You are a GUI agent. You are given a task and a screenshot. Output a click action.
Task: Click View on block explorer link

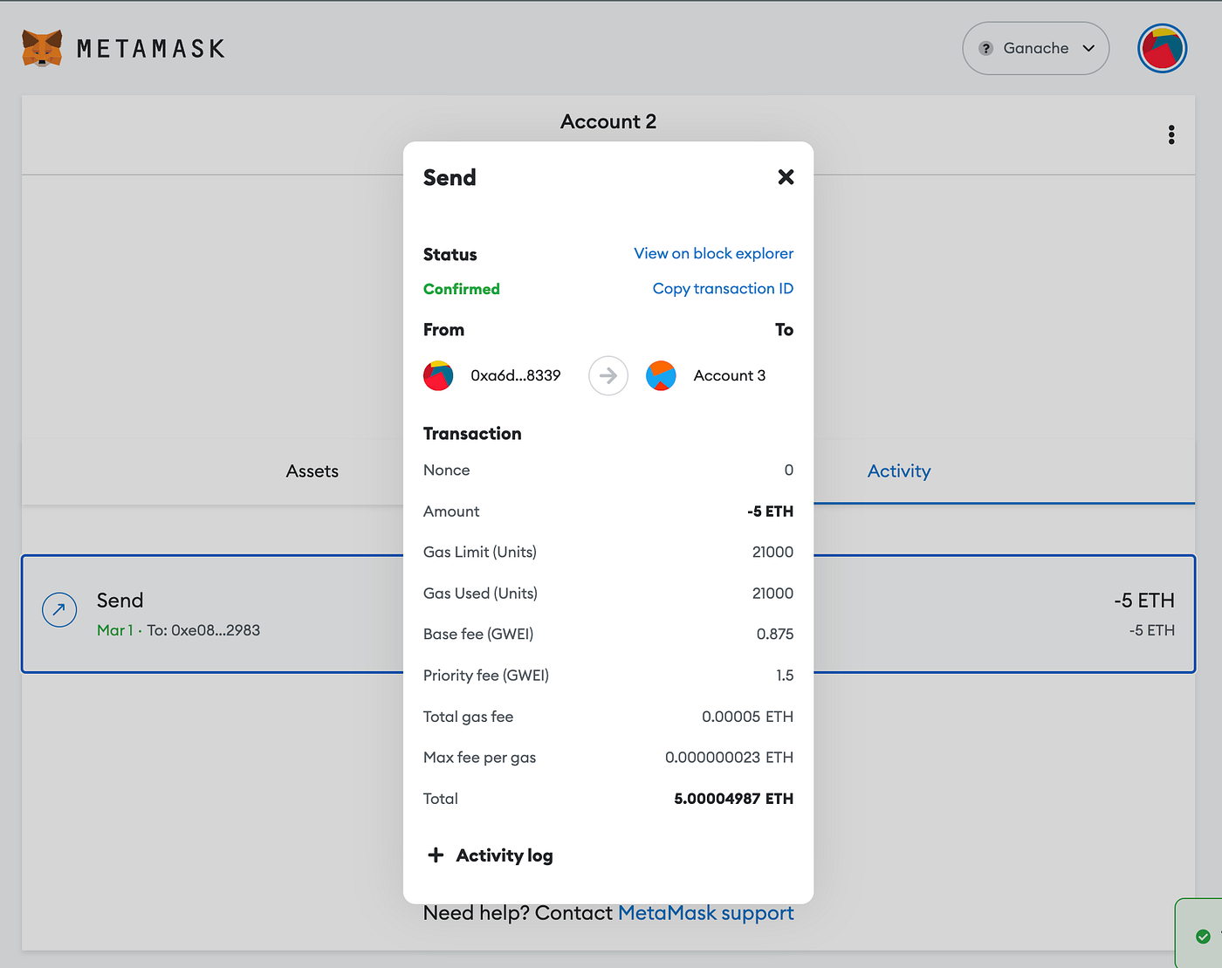[713, 253]
